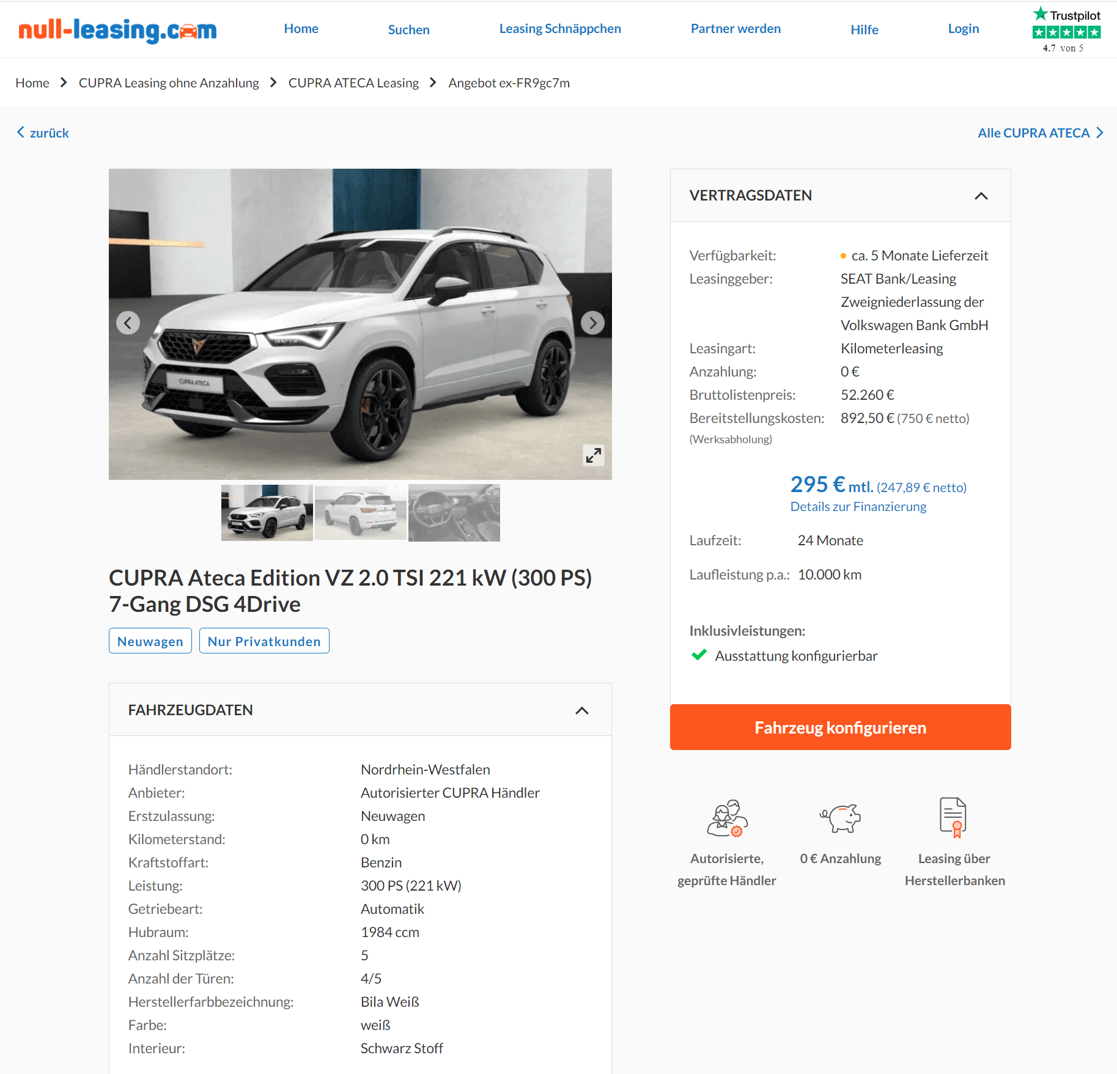Click the piggy bank 0 € Anzahlung icon
The width and height of the screenshot is (1117, 1074).
click(x=841, y=817)
